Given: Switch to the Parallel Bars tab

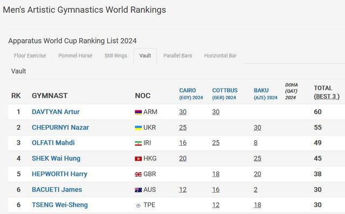Looking at the screenshot, I should pos(177,56).
